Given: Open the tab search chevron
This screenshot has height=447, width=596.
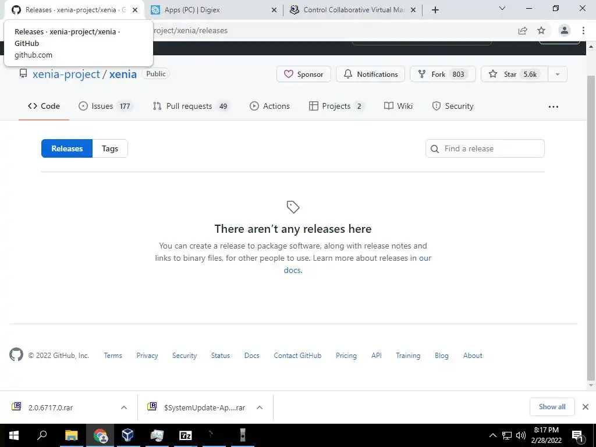Looking at the screenshot, I should [502, 8].
